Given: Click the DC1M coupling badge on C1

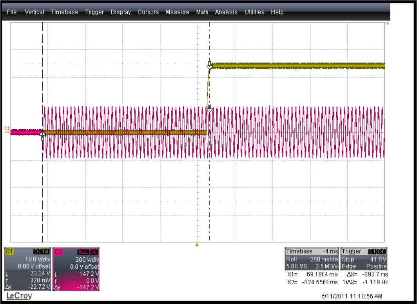Looking at the screenshot, I should tap(42, 252).
